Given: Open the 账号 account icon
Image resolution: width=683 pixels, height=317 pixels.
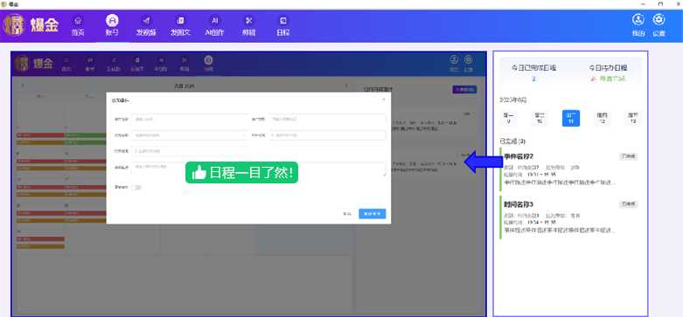Looking at the screenshot, I should click(x=113, y=20).
